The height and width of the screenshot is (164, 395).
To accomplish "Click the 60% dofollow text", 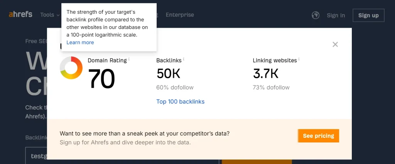I will pos(175,87).
